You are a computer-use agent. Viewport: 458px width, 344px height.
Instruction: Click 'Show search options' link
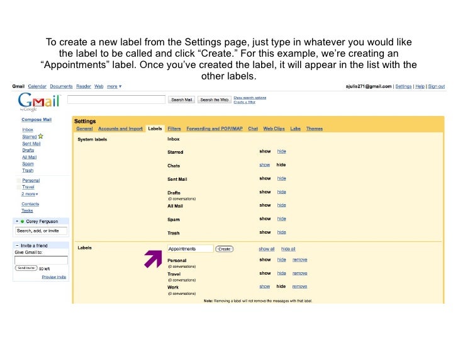pos(250,98)
